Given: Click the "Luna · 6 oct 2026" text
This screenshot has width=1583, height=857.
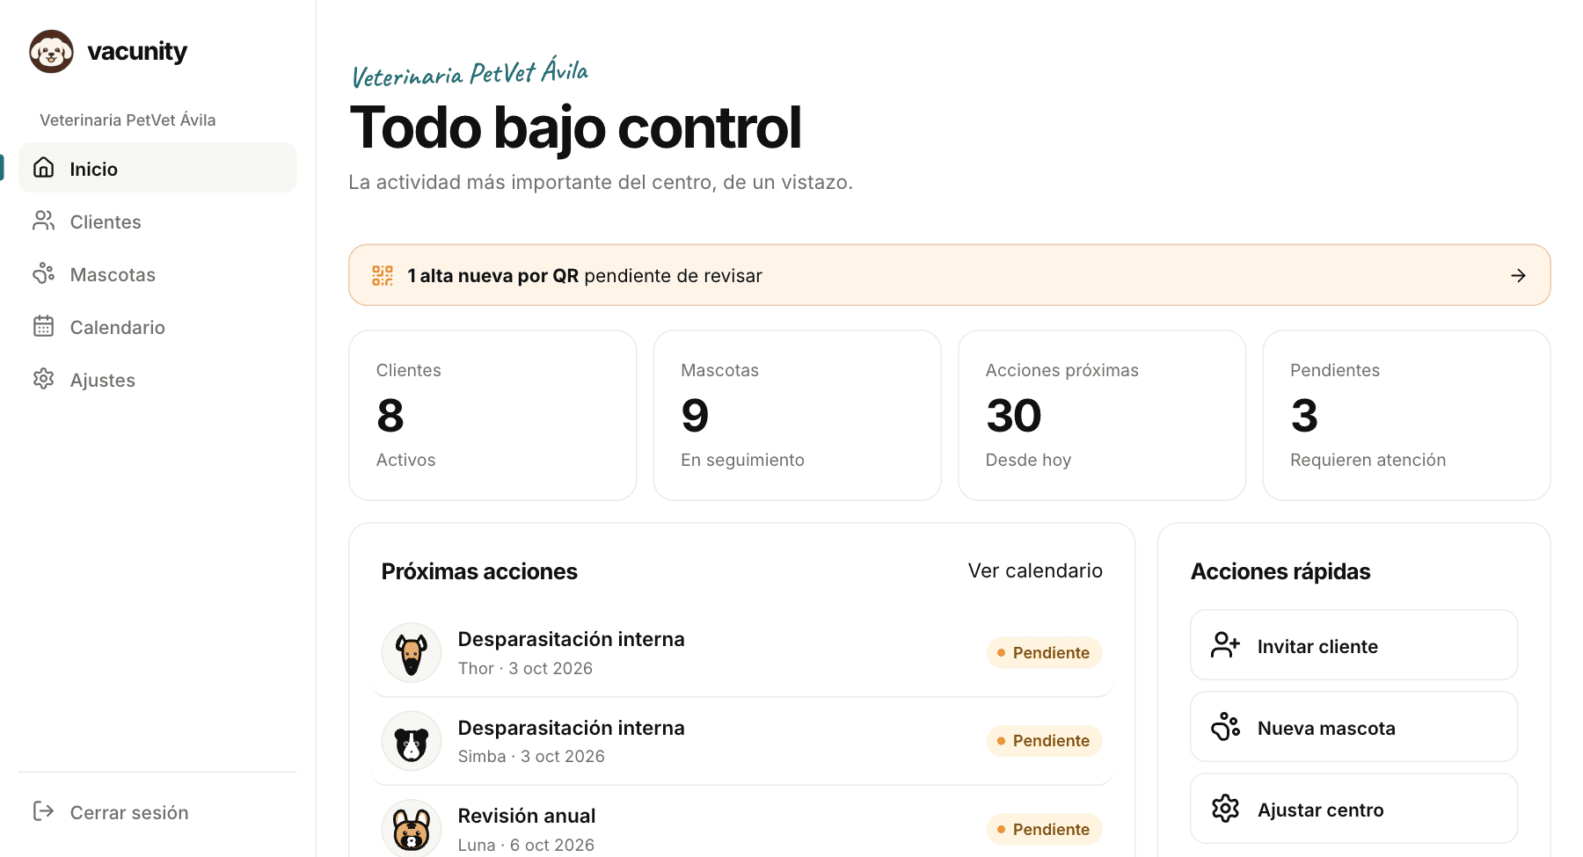Looking at the screenshot, I should click(x=526, y=845).
